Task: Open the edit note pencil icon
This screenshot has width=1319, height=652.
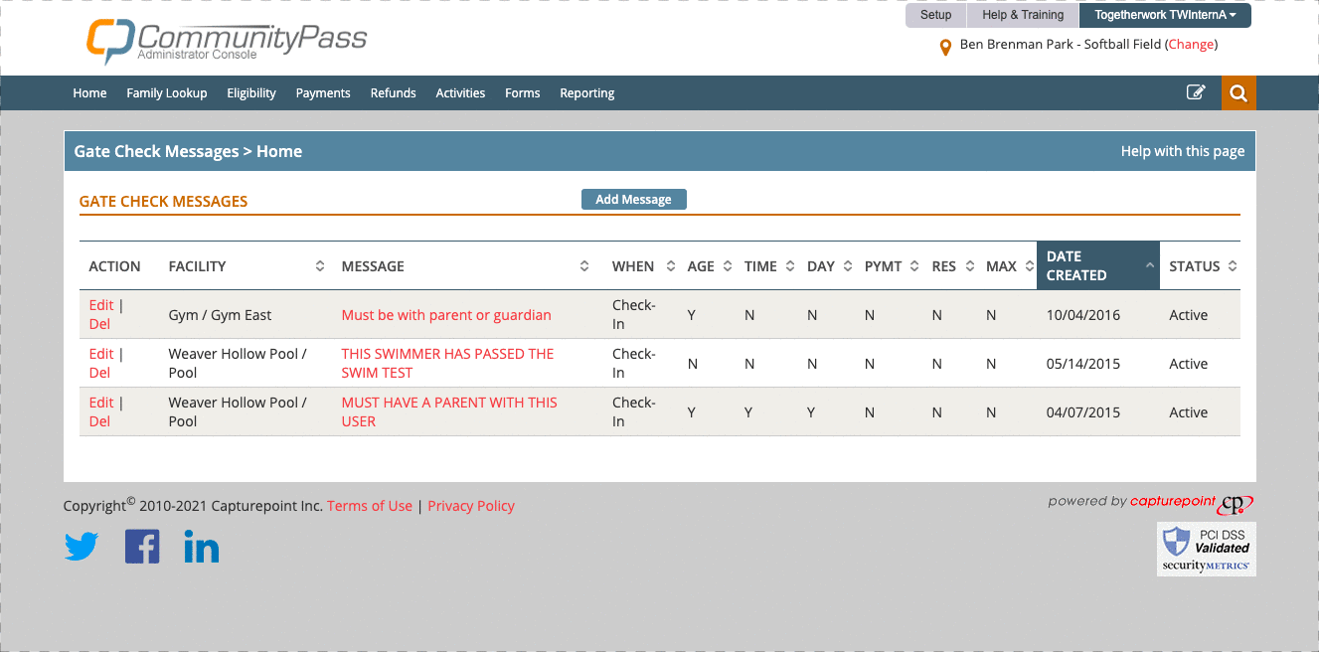Action: (x=1196, y=92)
